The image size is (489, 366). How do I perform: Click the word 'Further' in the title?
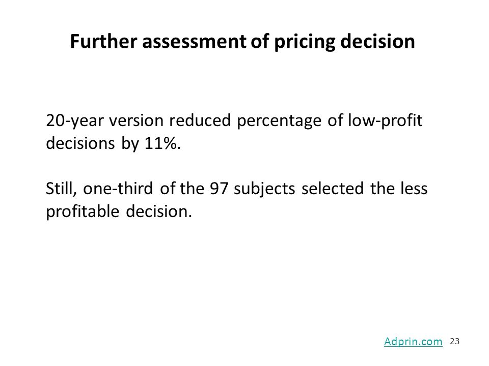tap(103, 41)
